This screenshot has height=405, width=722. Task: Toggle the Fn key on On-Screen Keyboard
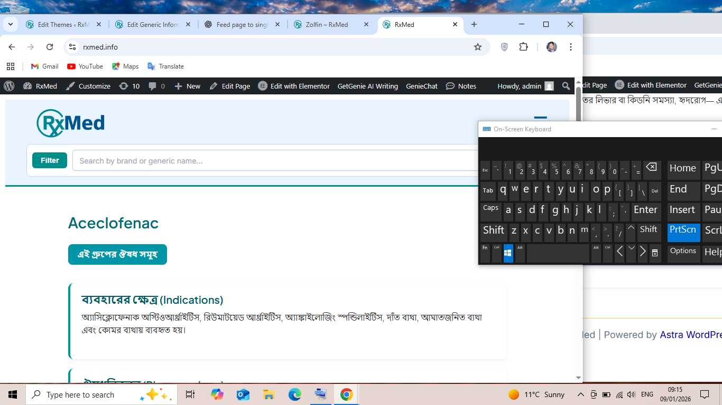click(485, 253)
